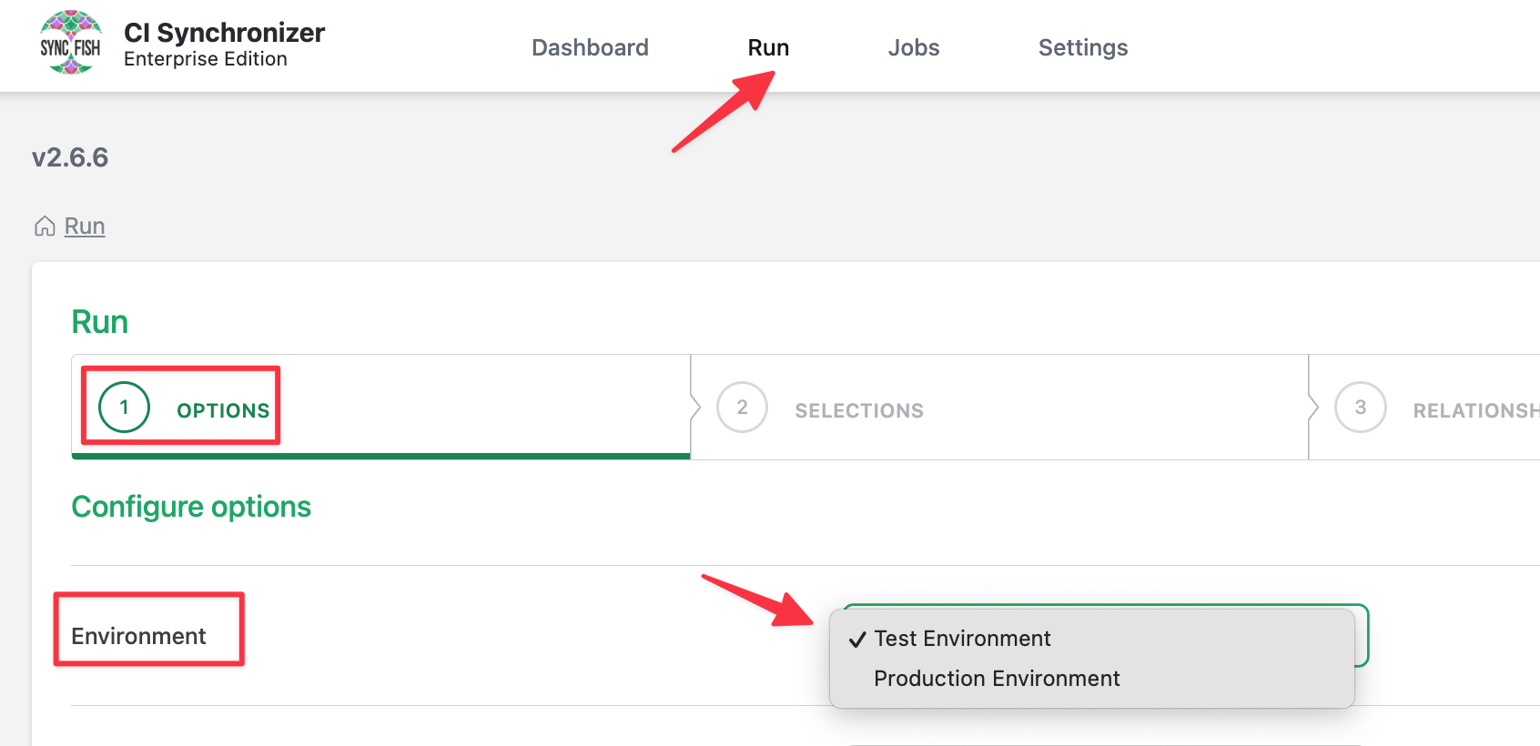Screen dimensions: 1540x746
Task: Open the Dashboard navigation item
Action: 590,47
